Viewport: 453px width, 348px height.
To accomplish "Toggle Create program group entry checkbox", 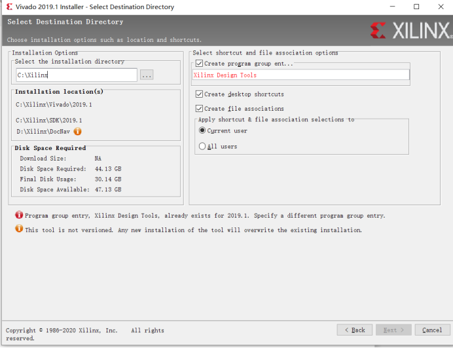I will point(199,64).
